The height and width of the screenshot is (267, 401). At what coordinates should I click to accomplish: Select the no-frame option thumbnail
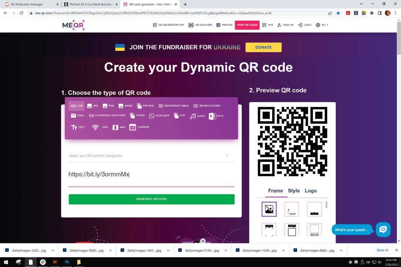click(269, 209)
